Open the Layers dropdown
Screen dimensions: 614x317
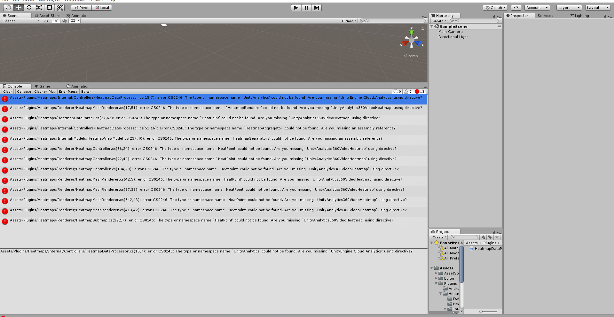pyautogui.click(x=568, y=7)
